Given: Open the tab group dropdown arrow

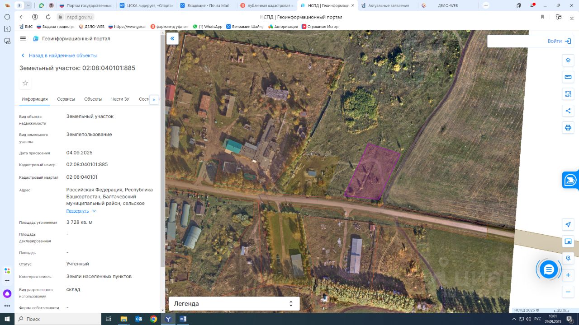Looking at the screenshot, I should point(28,5).
